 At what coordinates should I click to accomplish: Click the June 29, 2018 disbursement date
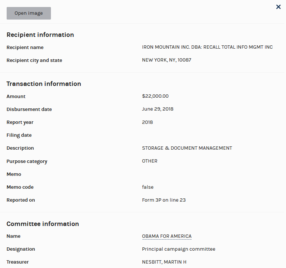158,109
